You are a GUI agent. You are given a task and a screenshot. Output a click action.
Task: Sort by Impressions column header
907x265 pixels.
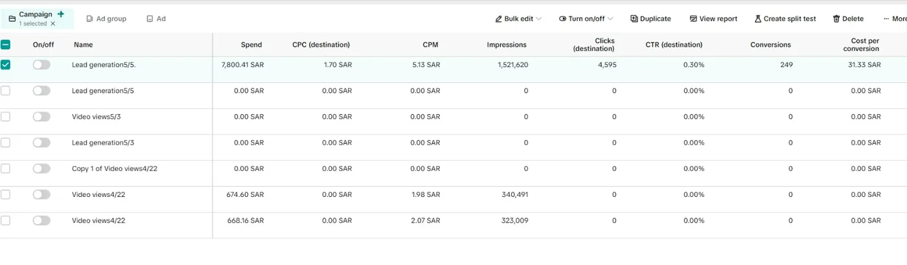(x=507, y=45)
